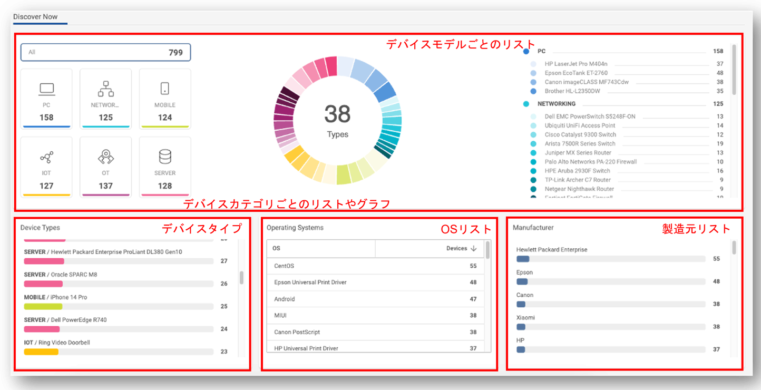761x390 pixels.
Task: Select HP LaserJet Pro M404n entry
Action: (x=626, y=64)
